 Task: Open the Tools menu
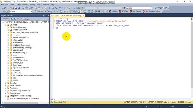(39, 5)
